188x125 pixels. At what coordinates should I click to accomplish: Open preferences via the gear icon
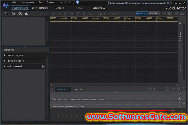pyautogui.click(x=73, y=2)
